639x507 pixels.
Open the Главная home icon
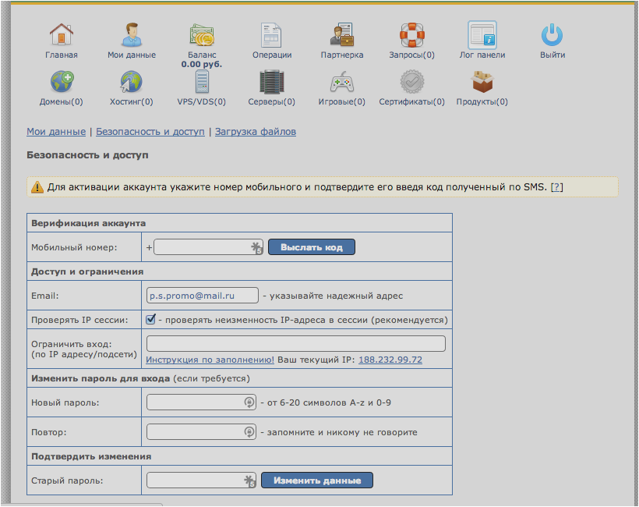tap(61, 34)
